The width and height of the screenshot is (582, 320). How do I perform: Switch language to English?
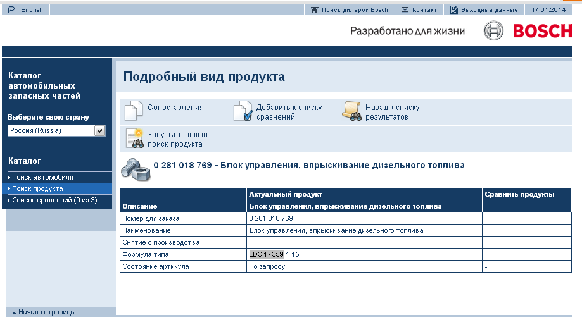[x=32, y=10]
